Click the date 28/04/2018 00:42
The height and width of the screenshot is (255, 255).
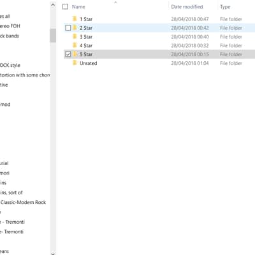(190, 28)
